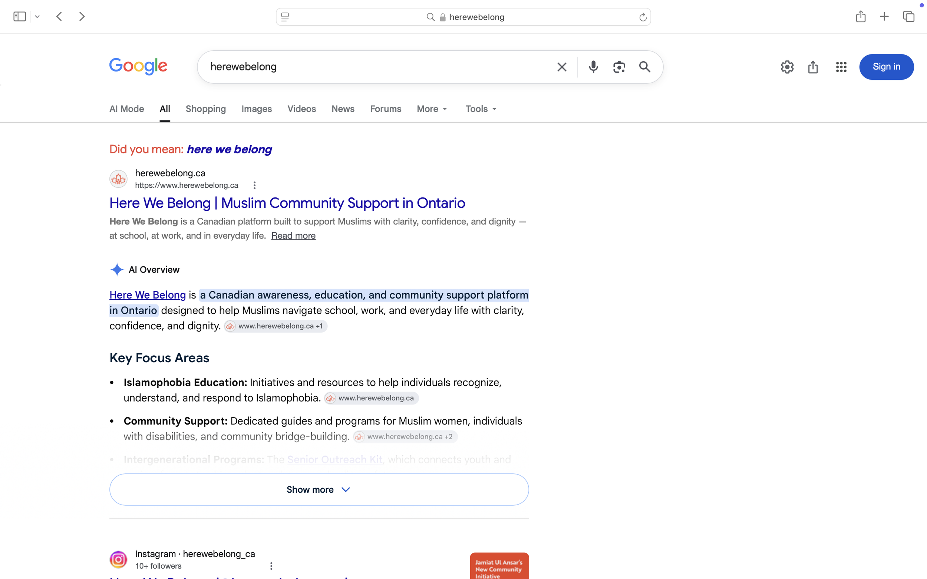Click the Google logo

point(138,67)
